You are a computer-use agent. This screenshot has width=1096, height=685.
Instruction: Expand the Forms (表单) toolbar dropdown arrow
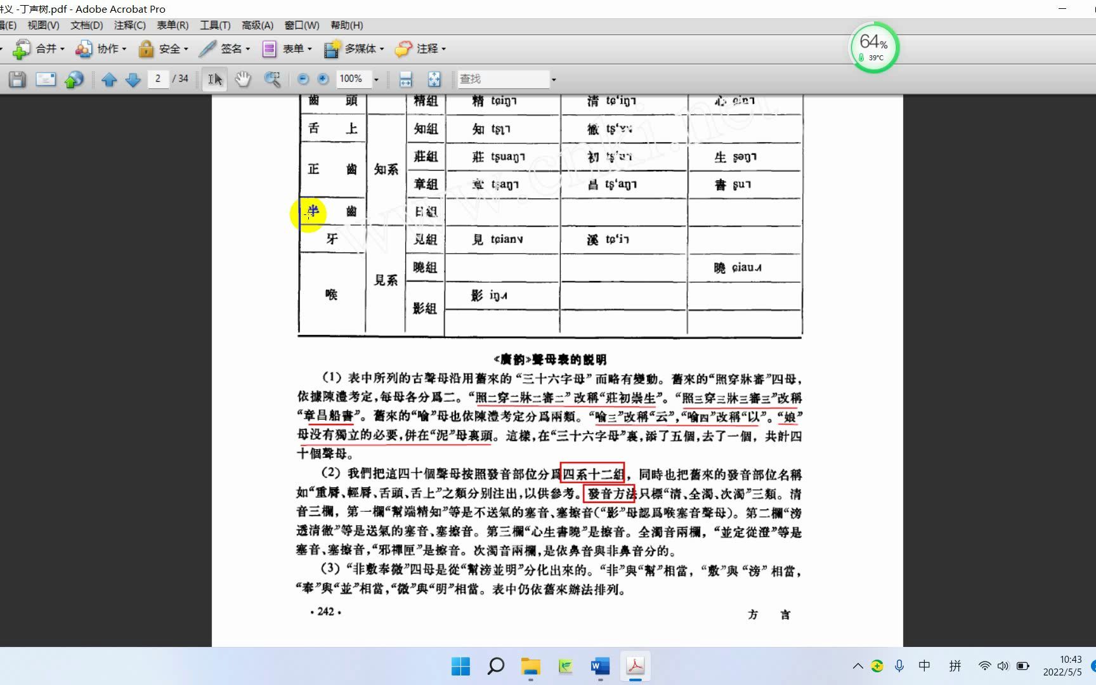(x=310, y=49)
